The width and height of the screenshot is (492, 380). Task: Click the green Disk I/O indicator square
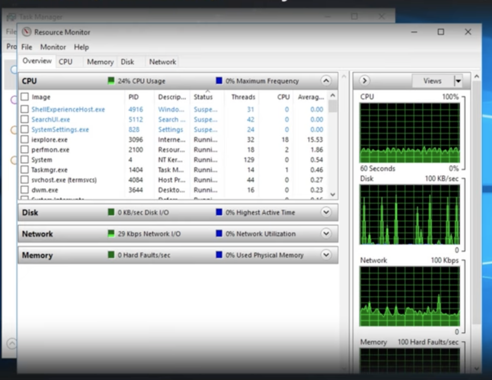111,212
